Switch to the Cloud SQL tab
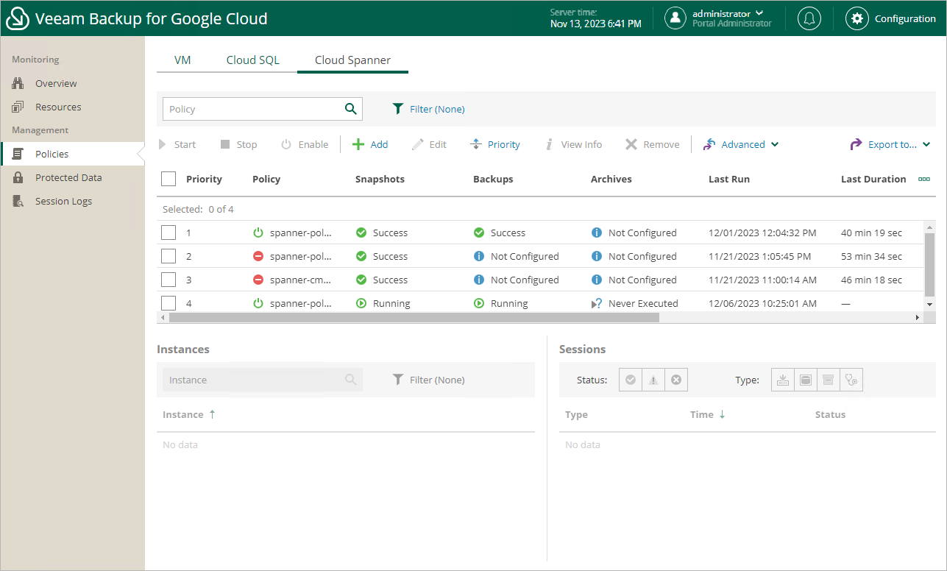947x571 pixels. coord(252,60)
